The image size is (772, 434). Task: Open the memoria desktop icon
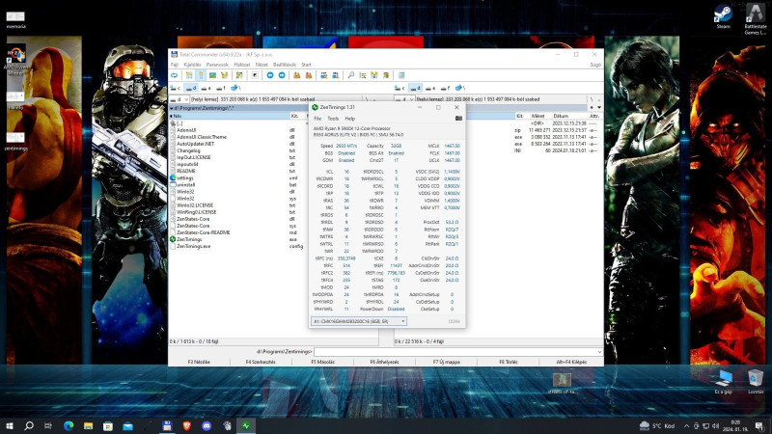pyautogui.click(x=15, y=19)
